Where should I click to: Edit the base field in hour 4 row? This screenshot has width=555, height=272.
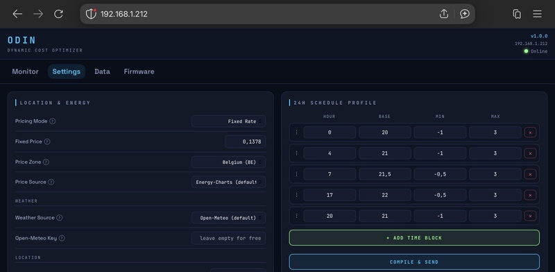[385, 153]
